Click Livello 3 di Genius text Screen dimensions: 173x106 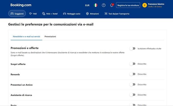pyautogui.click(x=155, y=7)
